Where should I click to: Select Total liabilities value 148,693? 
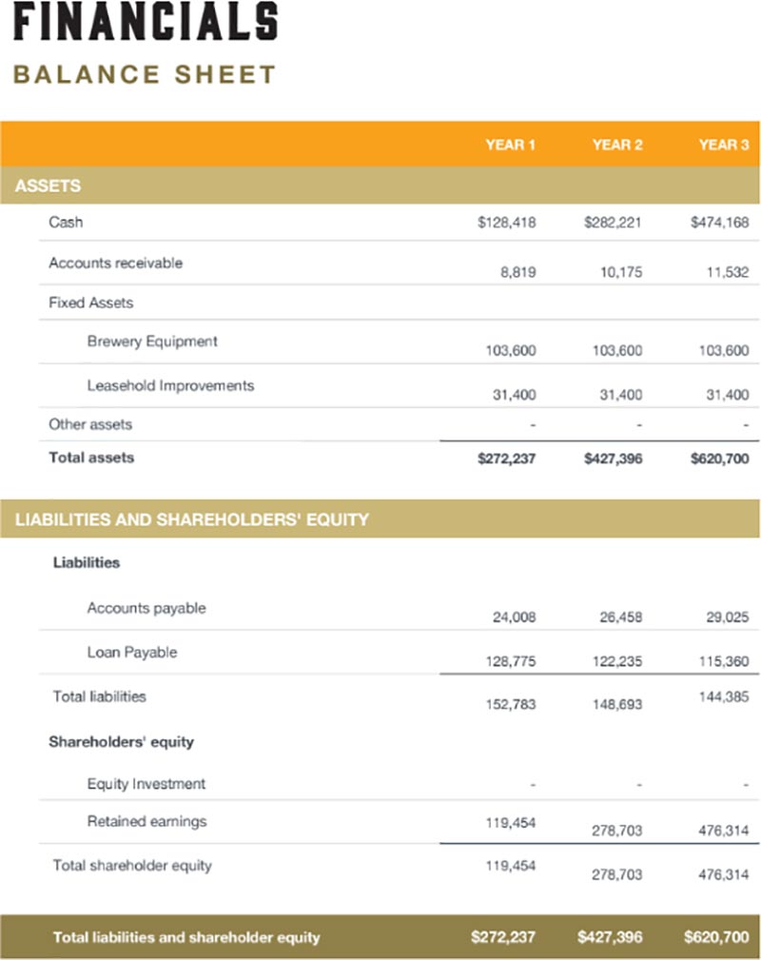(x=617, y=704)
